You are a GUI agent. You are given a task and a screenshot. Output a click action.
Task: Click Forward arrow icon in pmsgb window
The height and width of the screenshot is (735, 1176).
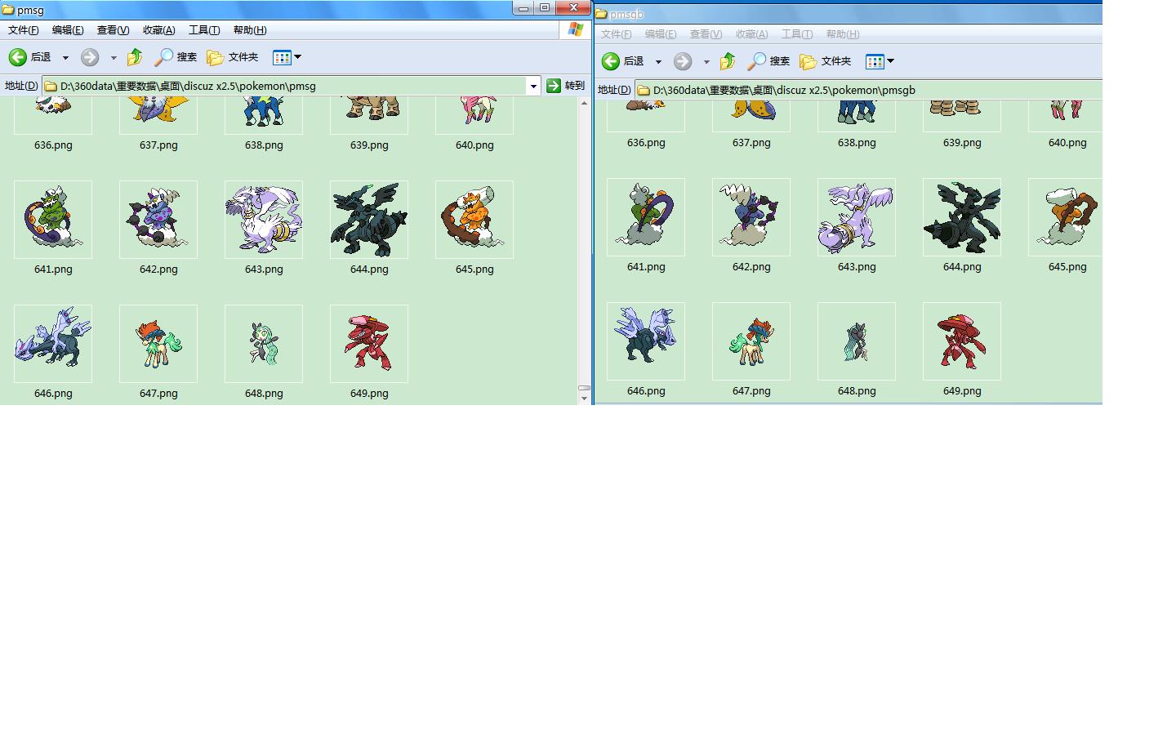click(x=683, y=61)
